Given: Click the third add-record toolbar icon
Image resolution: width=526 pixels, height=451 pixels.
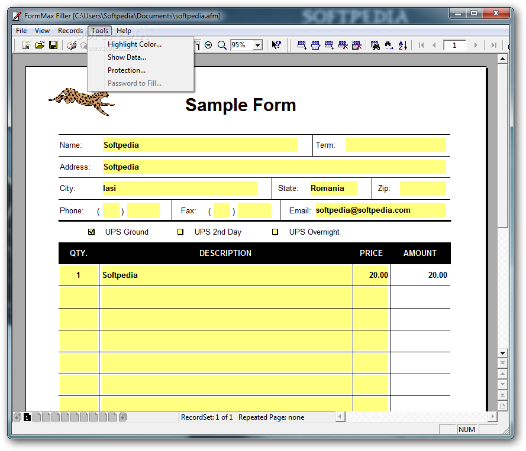Looking at the screenshot, I should point(330,45).
